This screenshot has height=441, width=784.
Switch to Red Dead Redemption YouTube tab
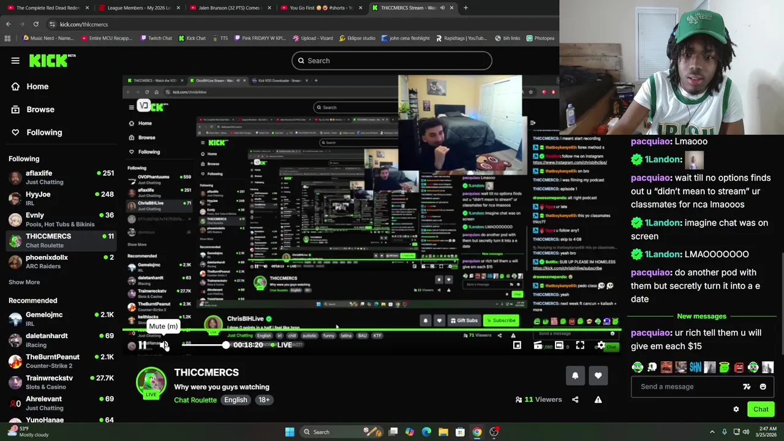48,8
